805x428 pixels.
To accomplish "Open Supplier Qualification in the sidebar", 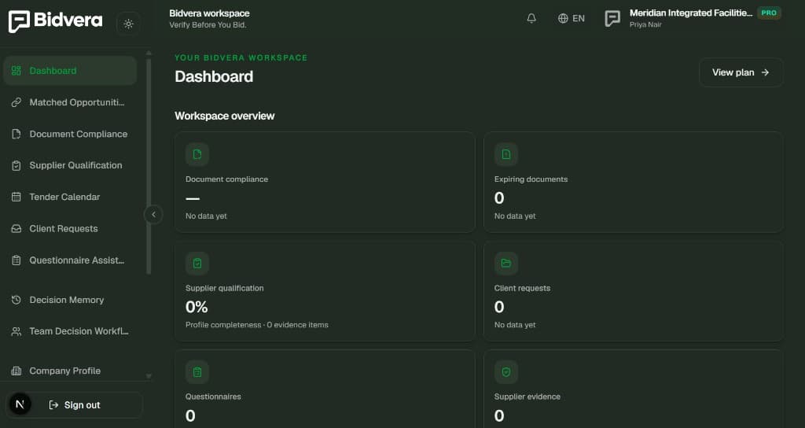I will coord(70,165).
